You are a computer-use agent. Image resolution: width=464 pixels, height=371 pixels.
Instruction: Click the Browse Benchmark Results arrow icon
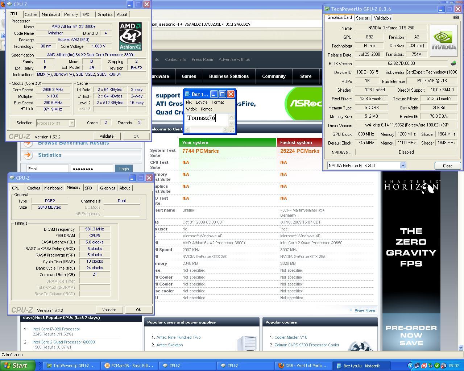[x=28, y=143]
